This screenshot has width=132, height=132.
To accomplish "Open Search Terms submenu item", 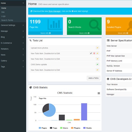I will click(x=7, y=20).
